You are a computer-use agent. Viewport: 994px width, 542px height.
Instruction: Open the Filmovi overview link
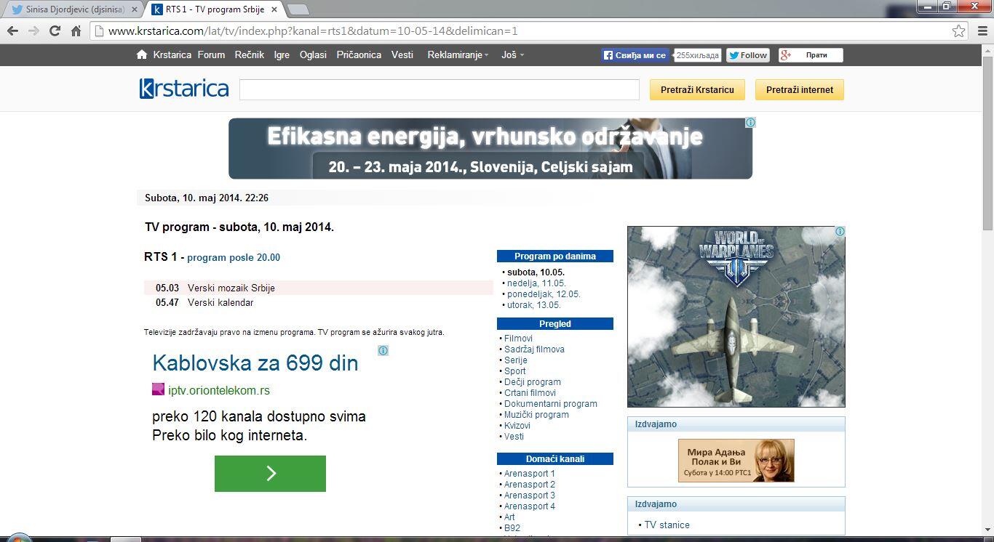pos(518,339)
